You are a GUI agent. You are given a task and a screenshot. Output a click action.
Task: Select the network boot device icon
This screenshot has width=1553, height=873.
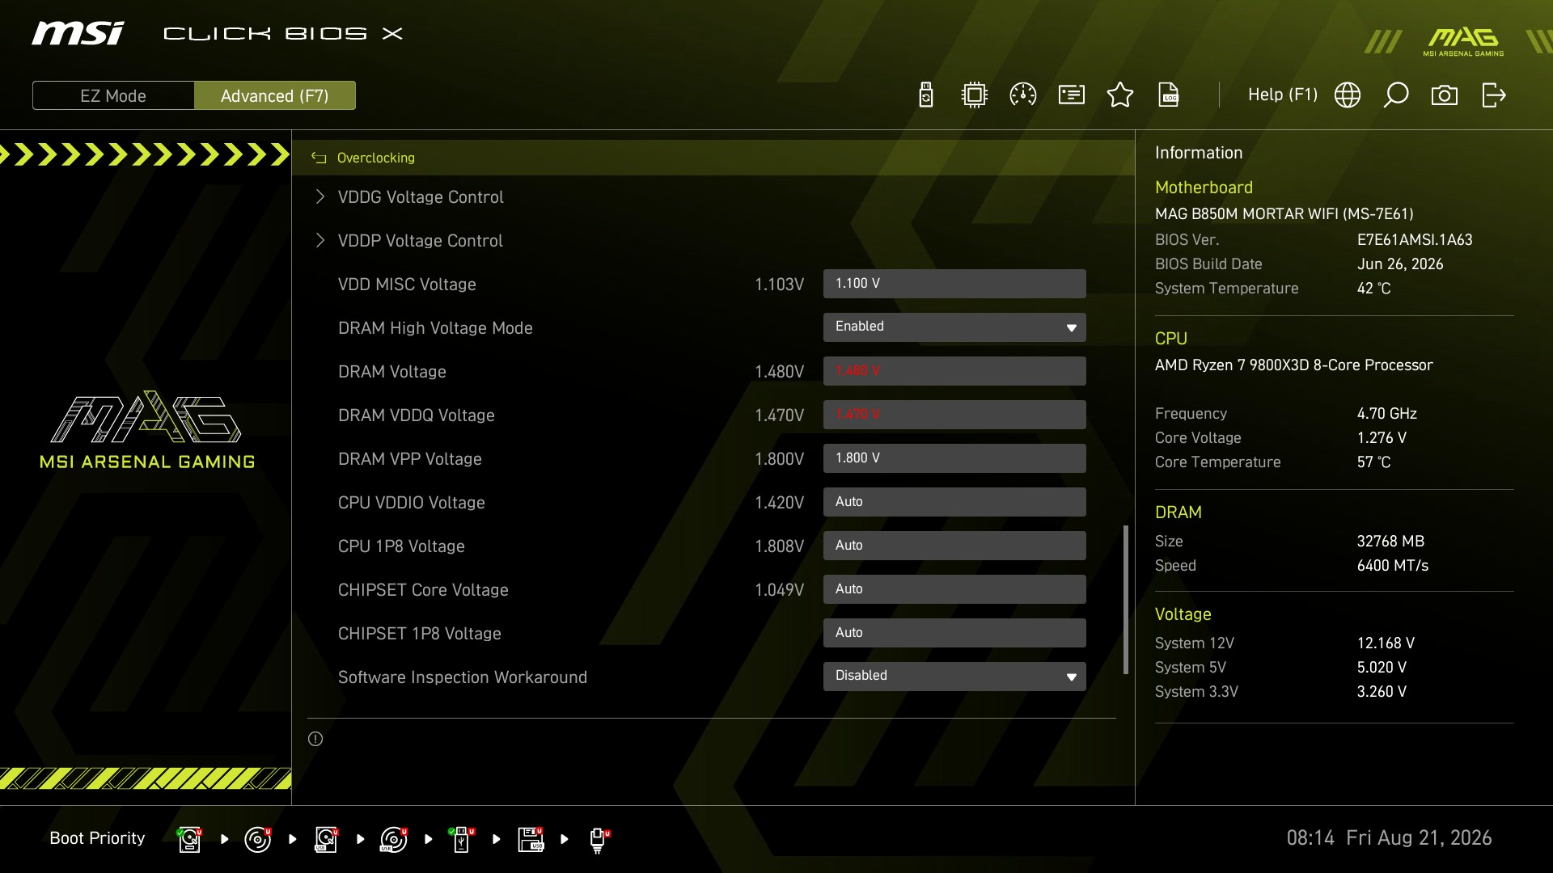pos(599,840)
